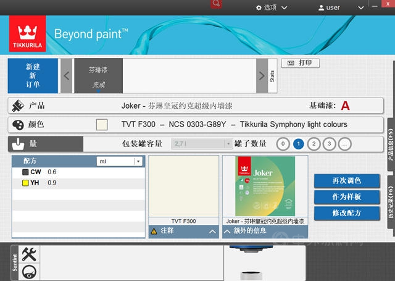395x281 pixels.
Task: Select the 芬琳漆 完成 order tab
Action: coord(99,75)
